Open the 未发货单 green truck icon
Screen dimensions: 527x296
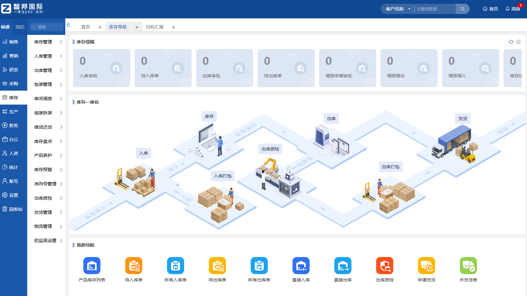point(468,266)
